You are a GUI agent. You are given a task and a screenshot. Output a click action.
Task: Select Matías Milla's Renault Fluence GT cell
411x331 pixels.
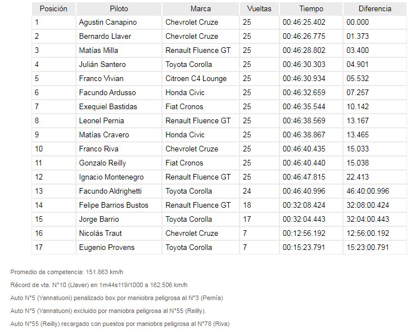201,51
